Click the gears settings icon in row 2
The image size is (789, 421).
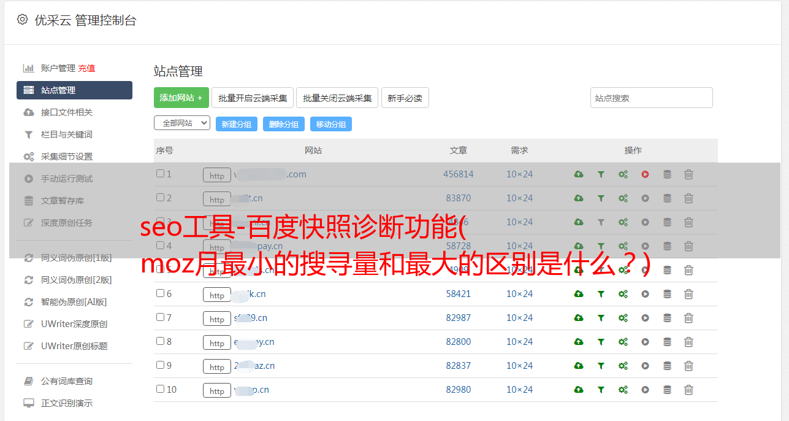[x=623, y=198]
